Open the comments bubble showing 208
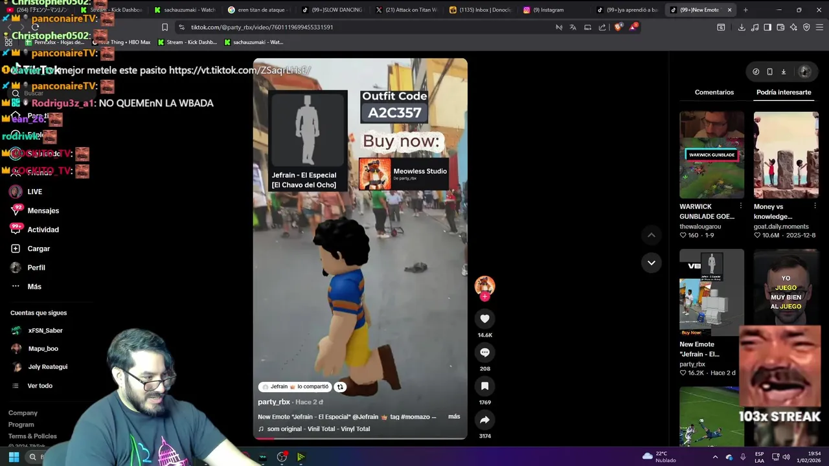Viewport: 829px width, 466px height. coord(484,352)
